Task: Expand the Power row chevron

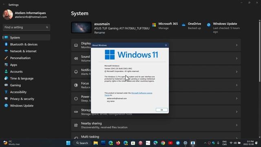Action: coord(237,98)
